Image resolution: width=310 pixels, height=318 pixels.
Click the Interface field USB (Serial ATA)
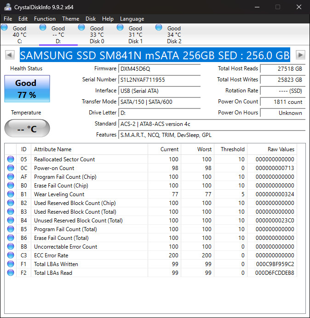coord(159,91)
